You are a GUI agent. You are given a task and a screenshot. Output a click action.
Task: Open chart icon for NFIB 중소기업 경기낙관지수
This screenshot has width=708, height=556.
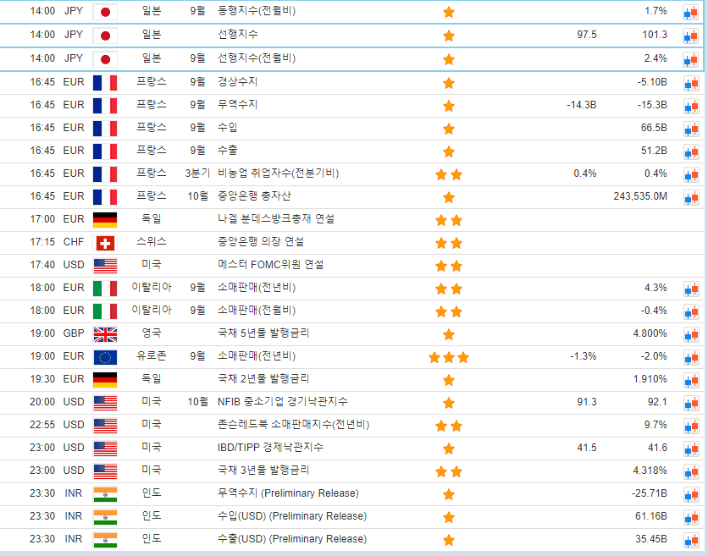tap(691, 402)
